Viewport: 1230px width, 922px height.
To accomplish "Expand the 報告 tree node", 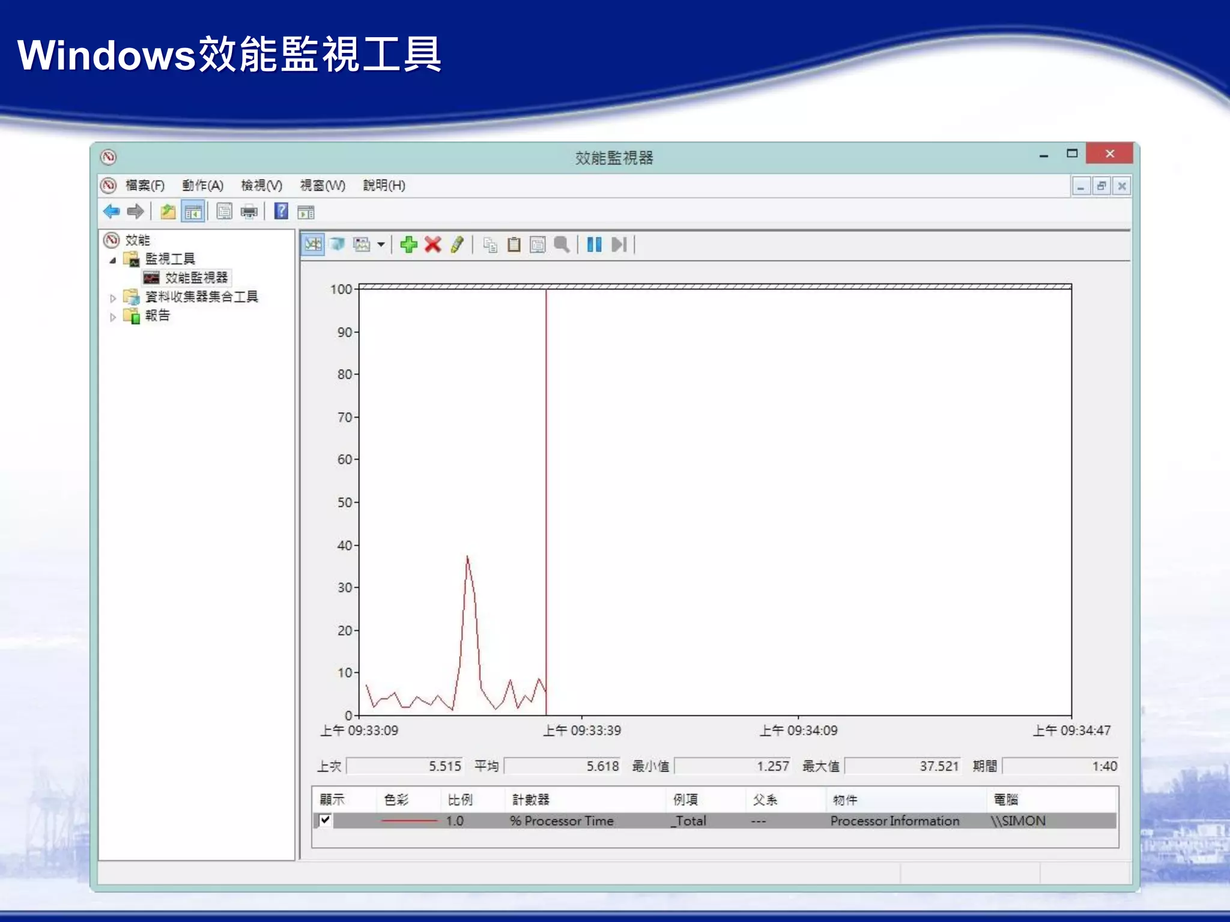I will click(112, 317).
